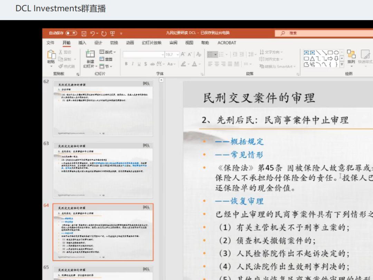
Task: Click the Decrease Font Size icon
Action: point(190,55)
